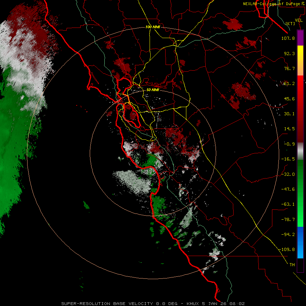Select the 14.5 velocity scale value
Screen dimensions: 306x306
pyautogui.click(x=289, y=129)
